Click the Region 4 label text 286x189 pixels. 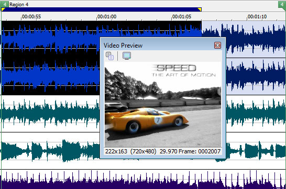pos(19,5)
